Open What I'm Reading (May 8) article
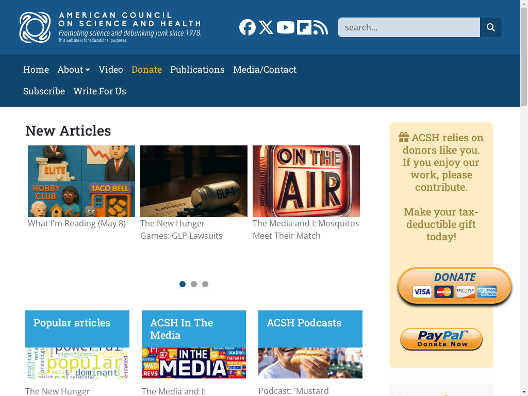Image resolution: width=528 pixels, height=396 pixels. (x=77, y=223)
